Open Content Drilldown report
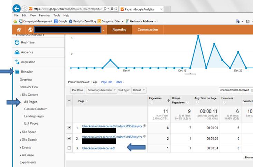This screenshot has width=253, height=167. pyautogui.click(x=36, y=109)
